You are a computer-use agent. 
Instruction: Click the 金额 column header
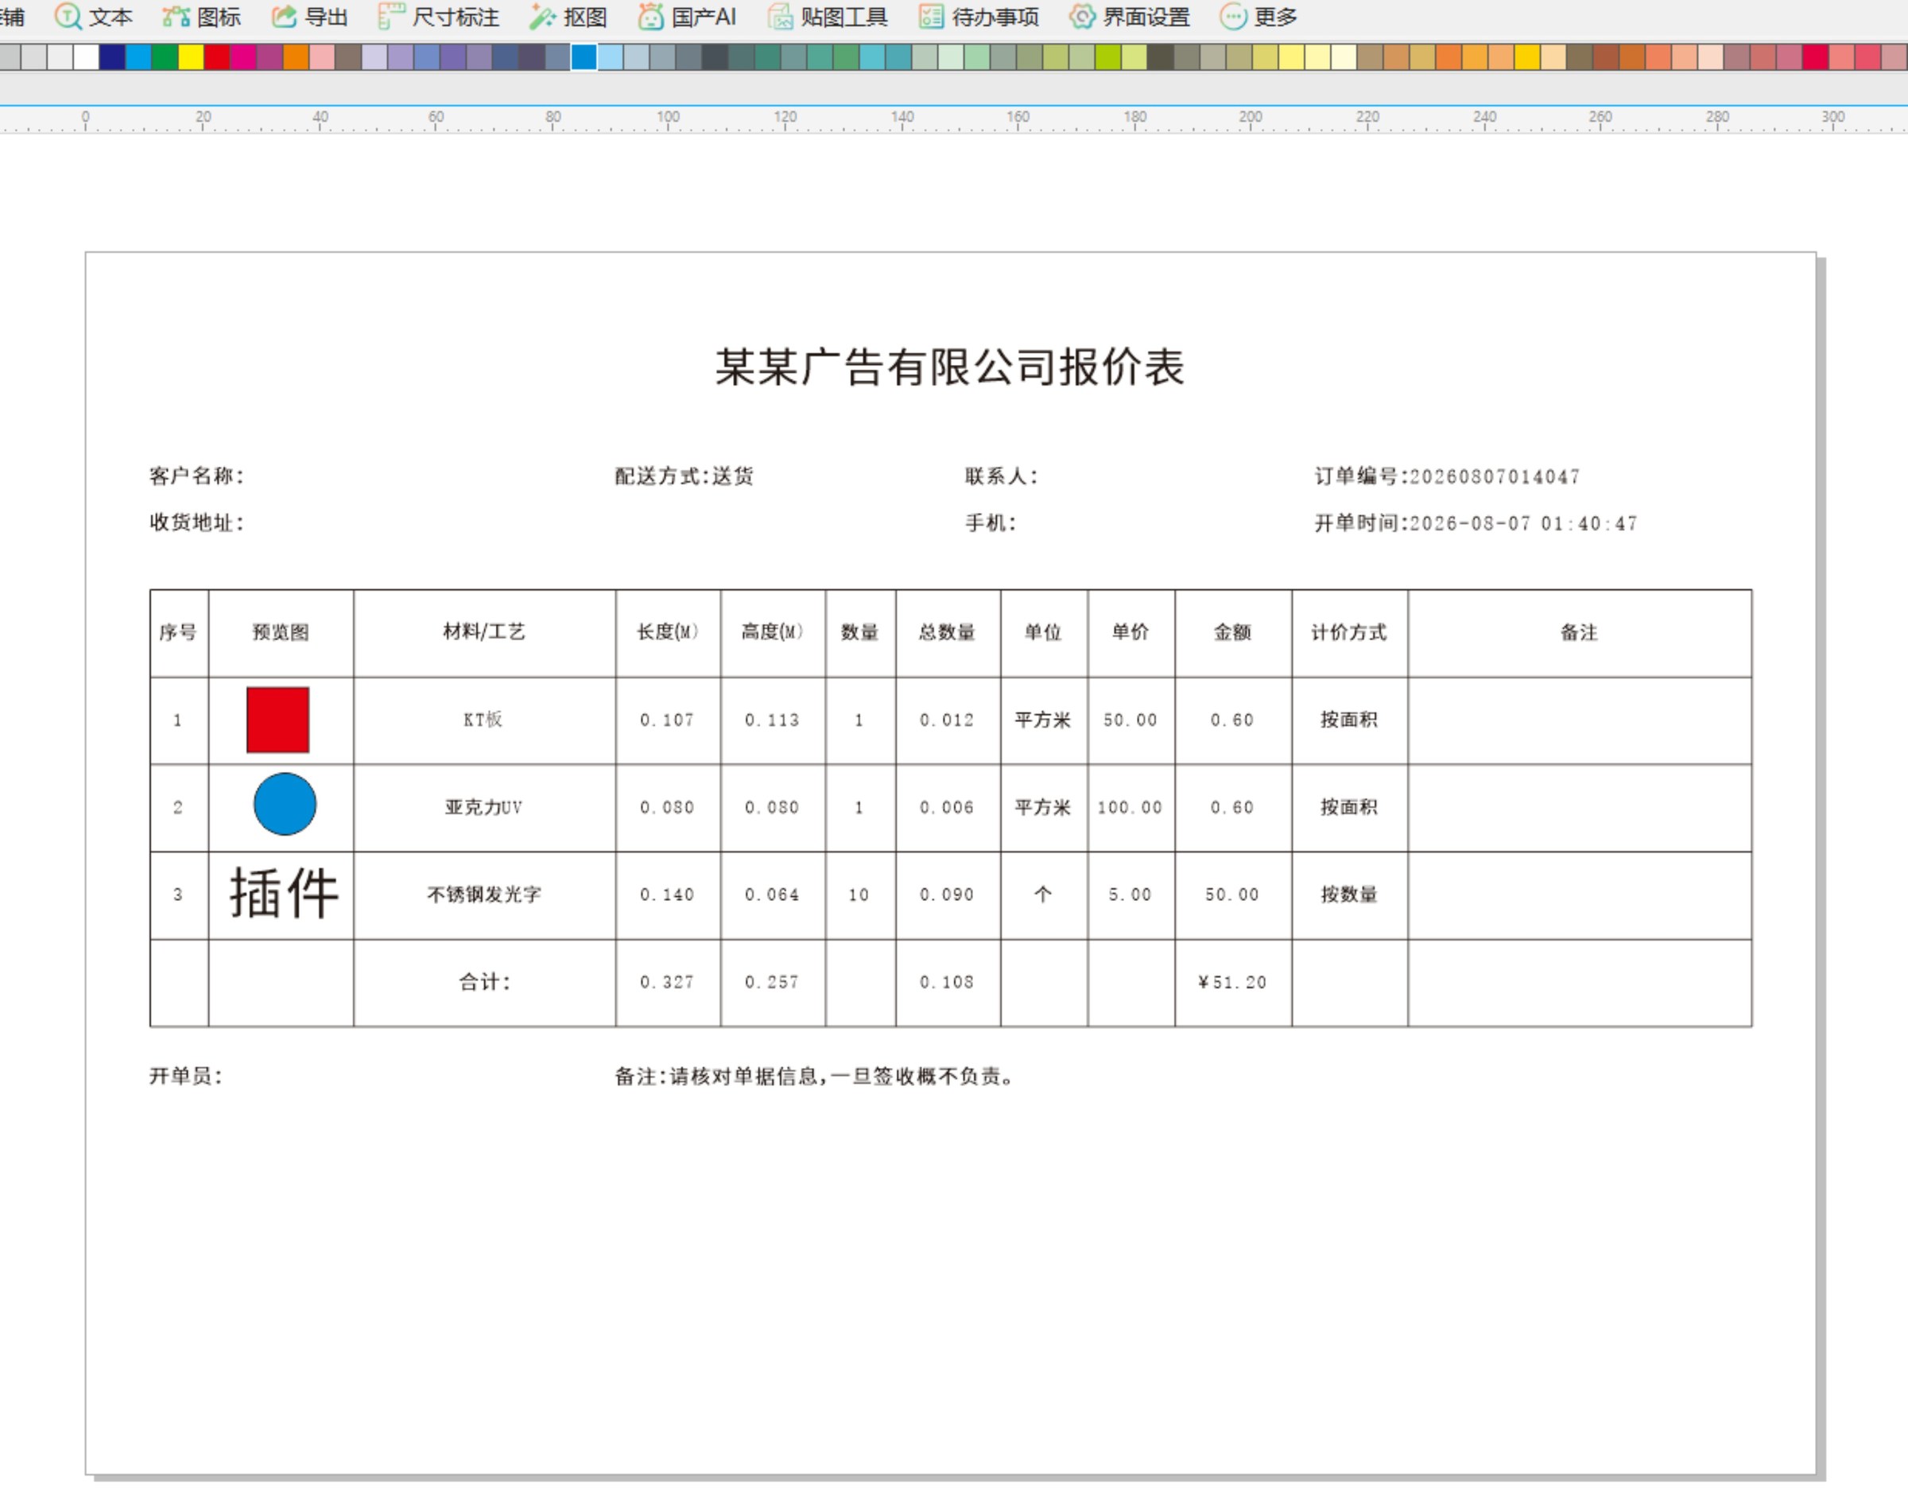coord(1233,631)
